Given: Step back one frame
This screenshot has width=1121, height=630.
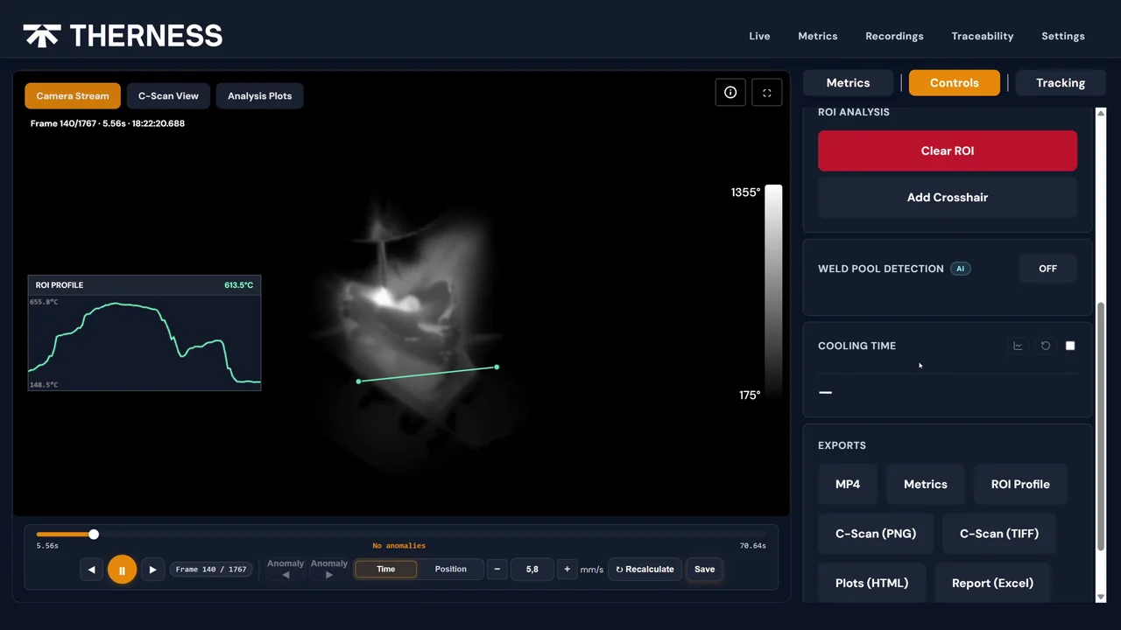Looking at the screenshot, I should click(92, 570).
